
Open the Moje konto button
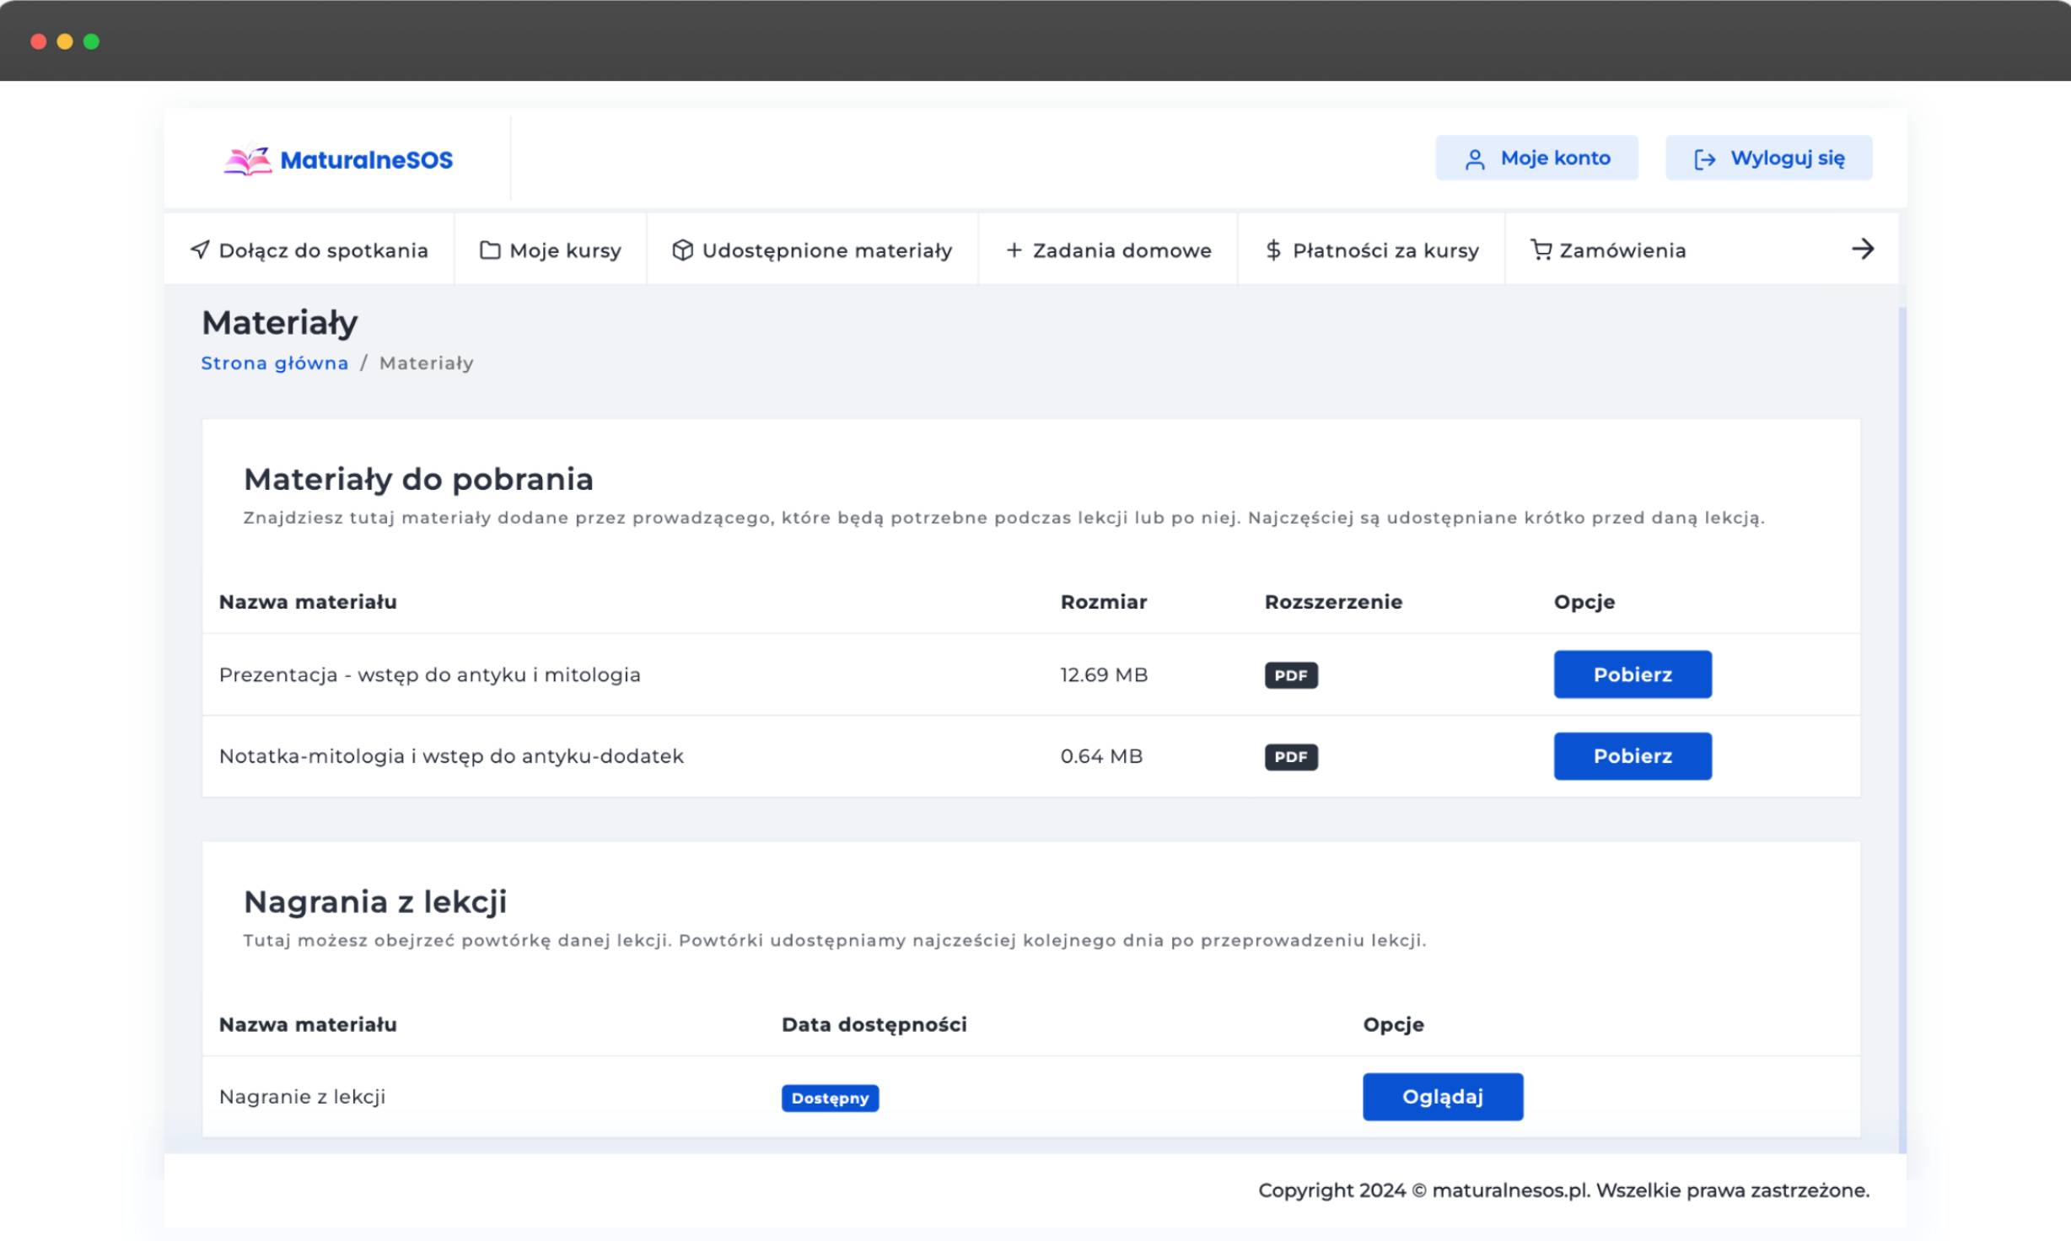1536,158
